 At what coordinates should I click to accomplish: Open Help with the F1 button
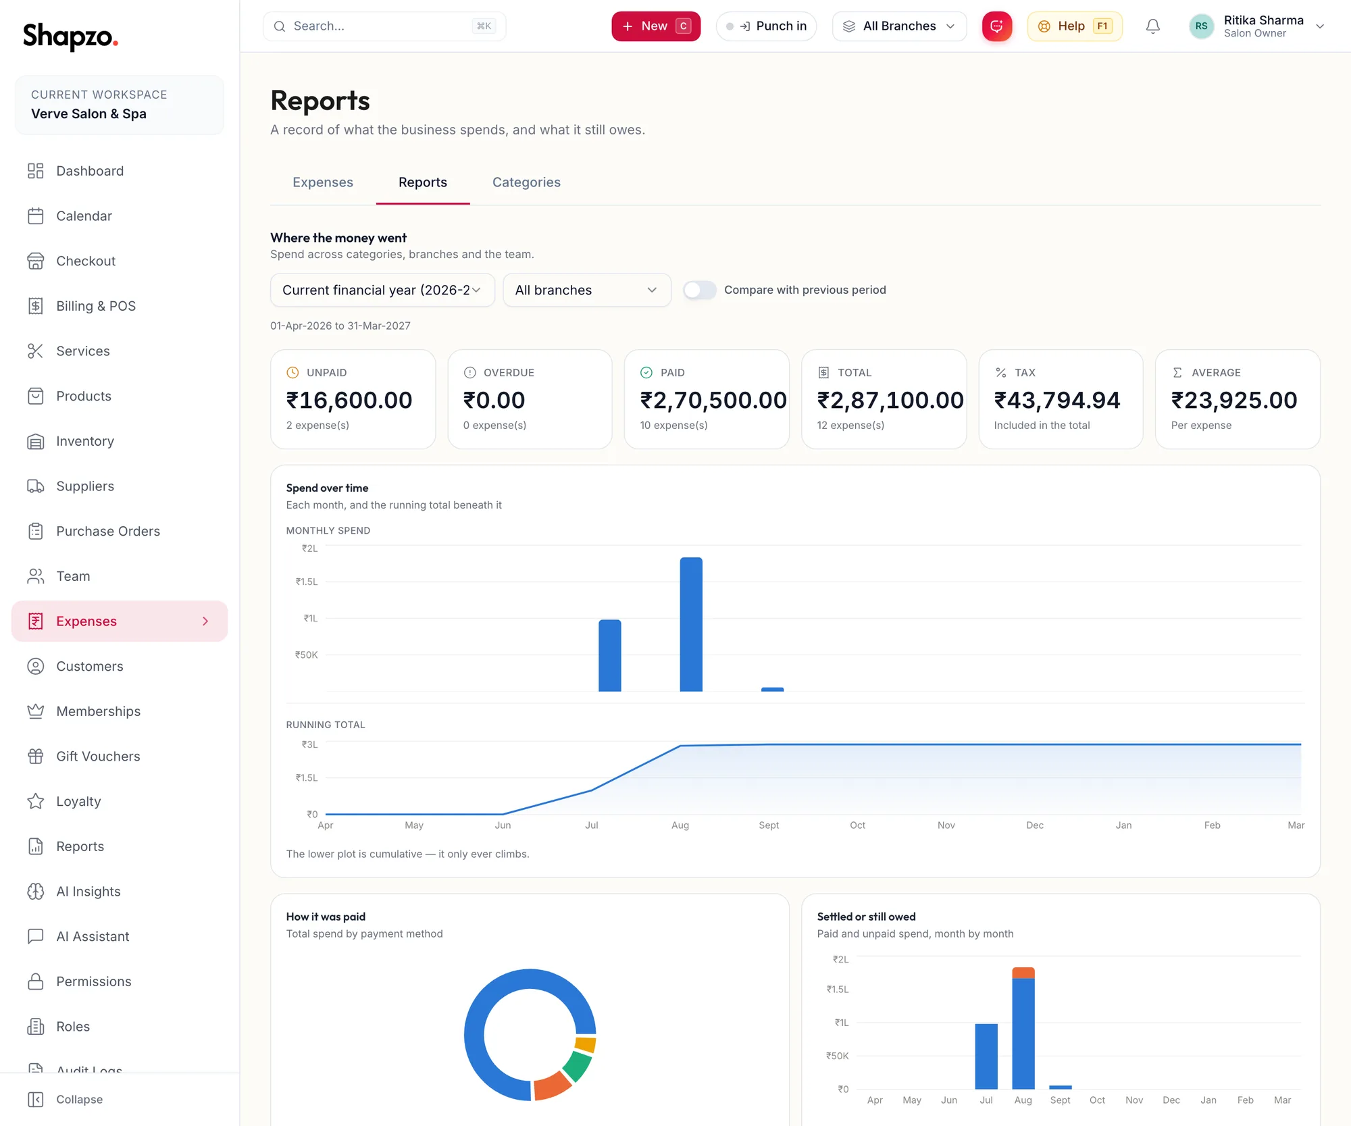[x=1075, y=26]
